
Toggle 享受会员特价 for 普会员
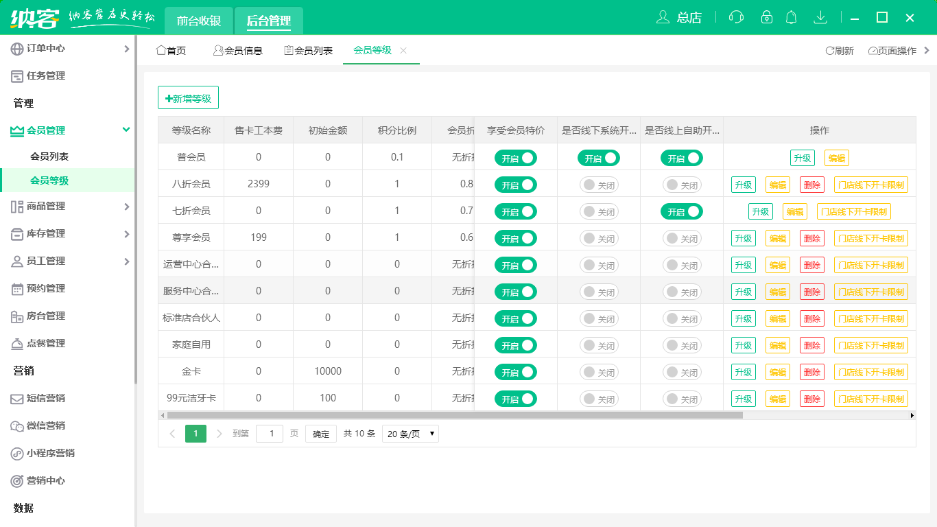tap(516, 158)
